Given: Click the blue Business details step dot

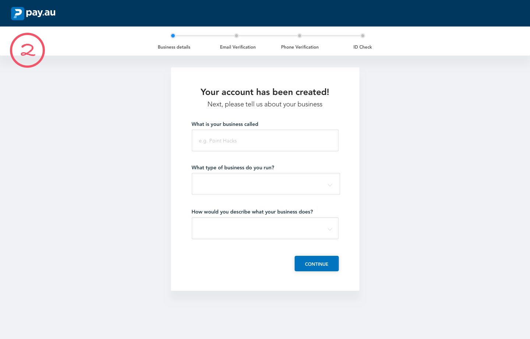Looking at the screenshot, I should 173,36.
